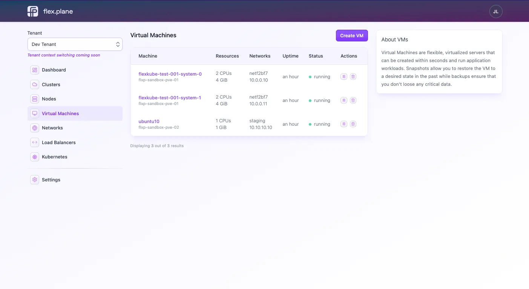The height and width of the screenshot is (289, 529).
Task: Open Settings from sidebar
Action: coord(75,180)
